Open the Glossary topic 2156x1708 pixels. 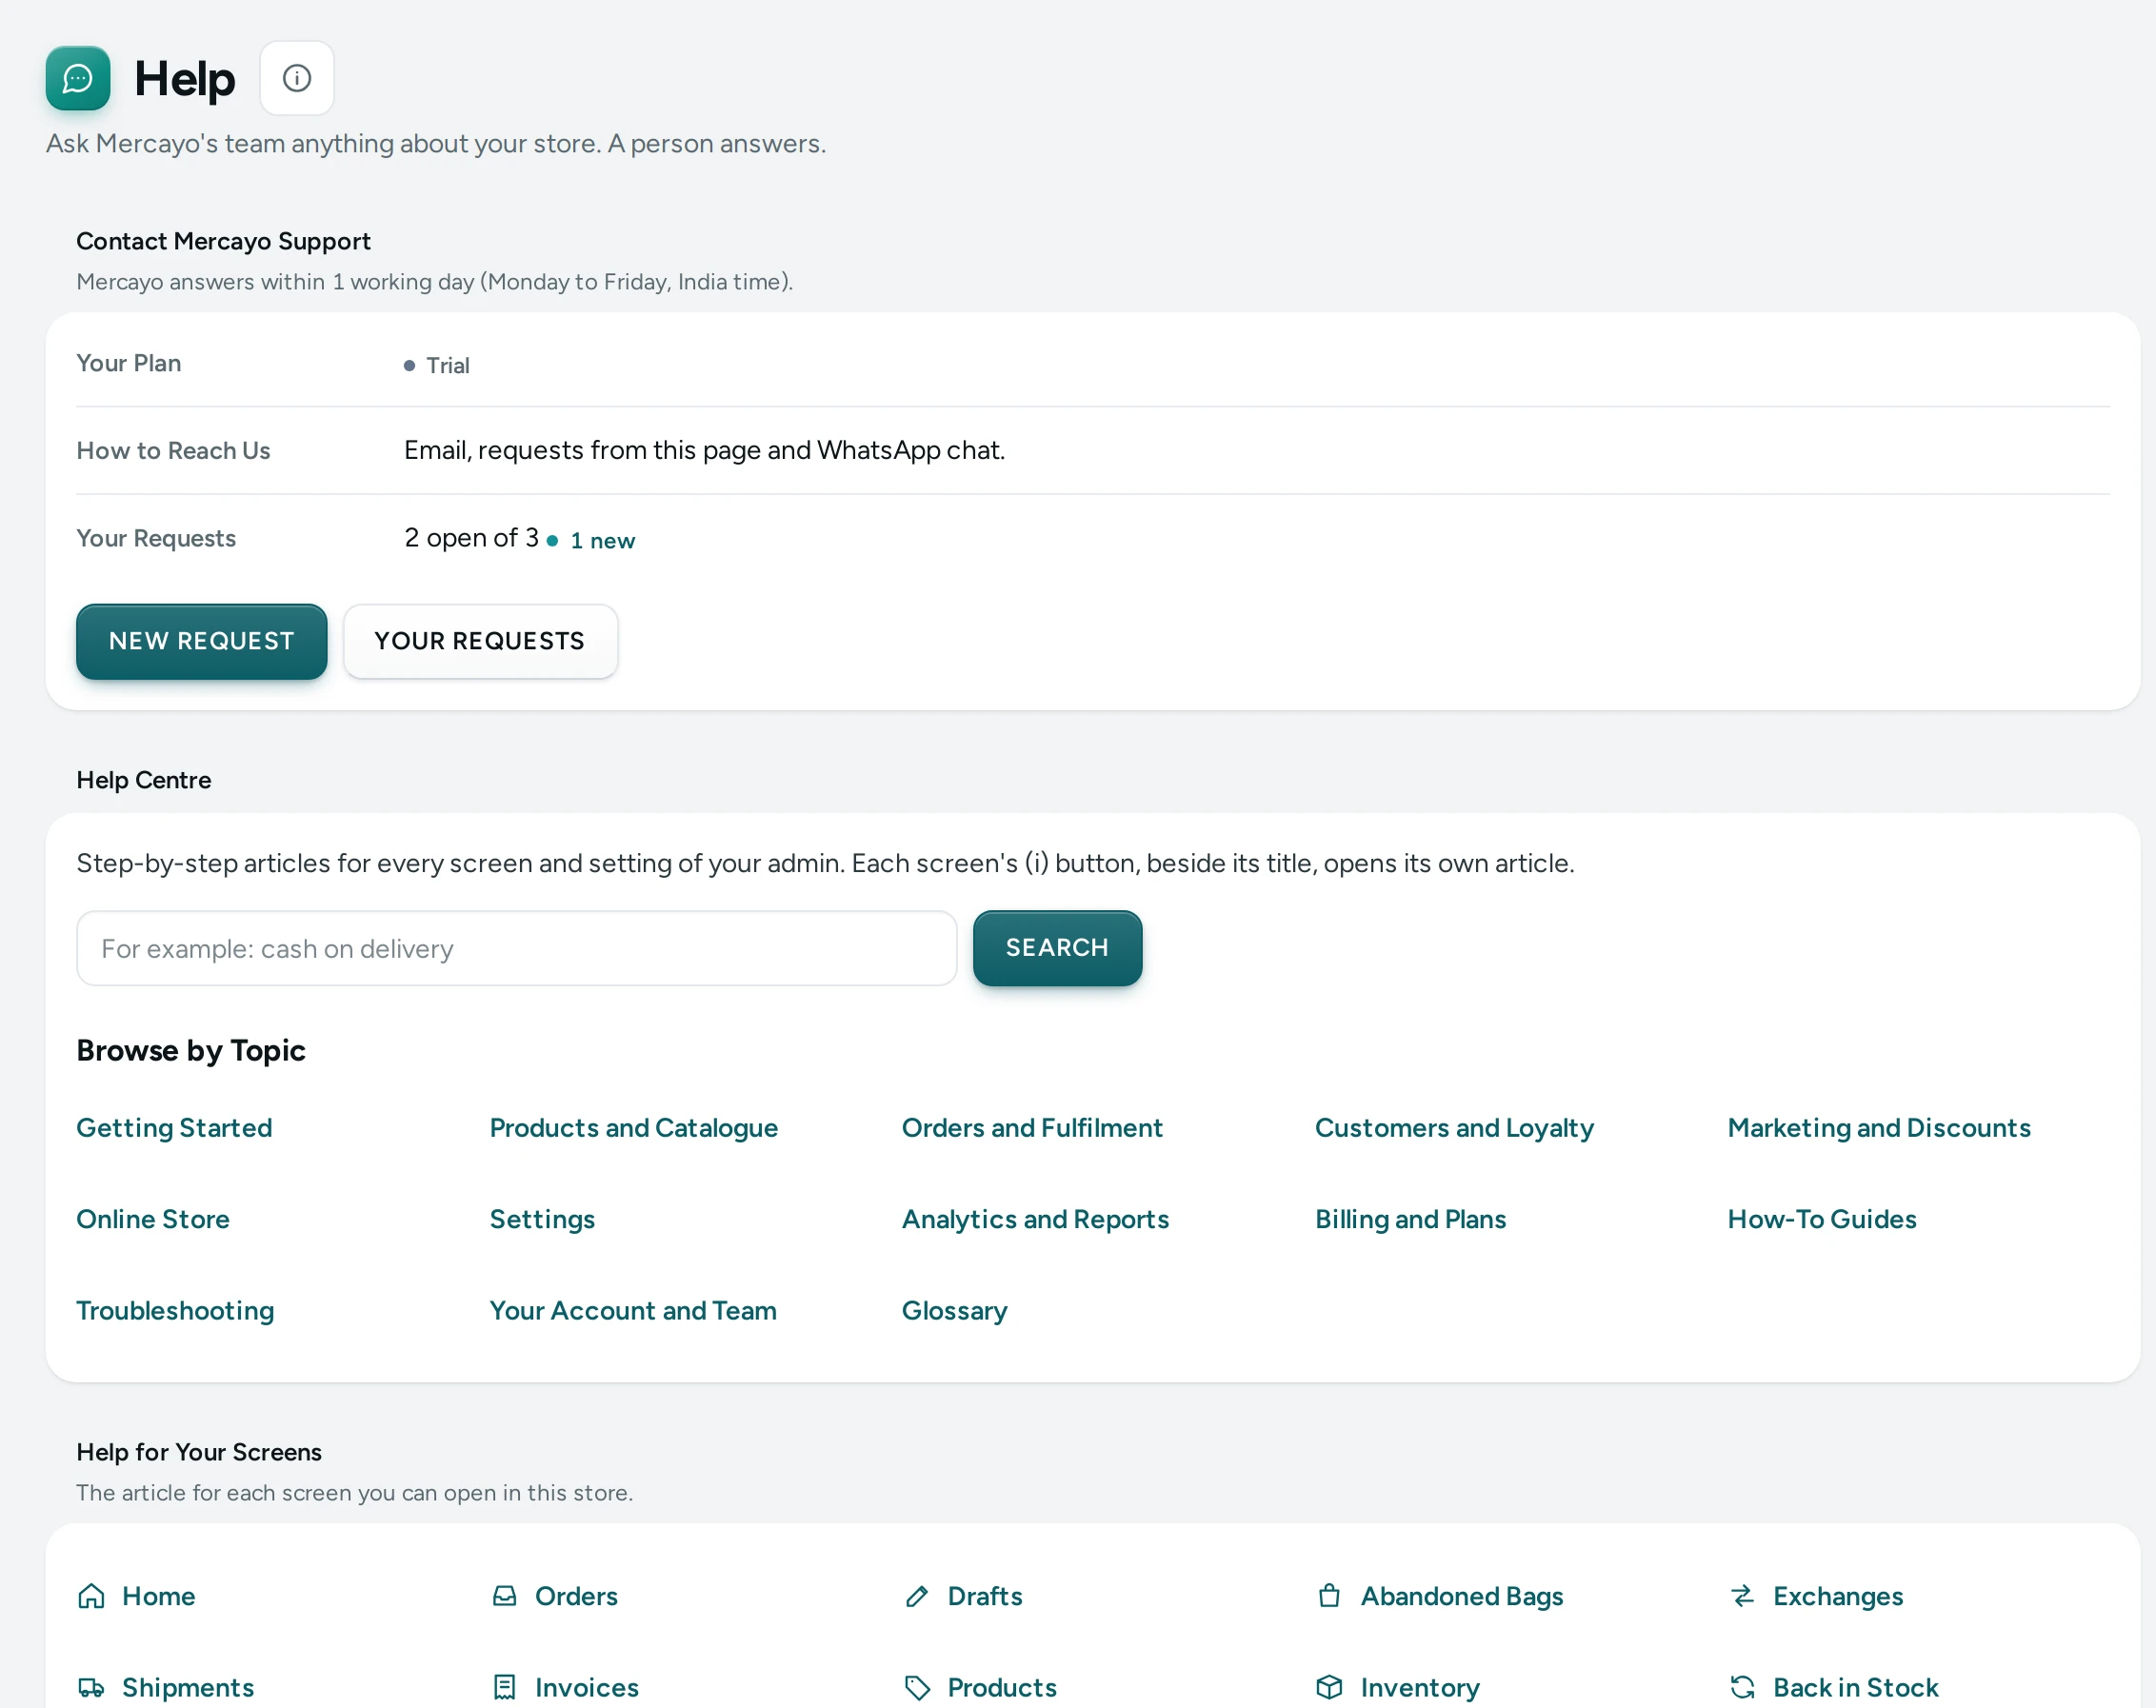tap(954, 1311)
